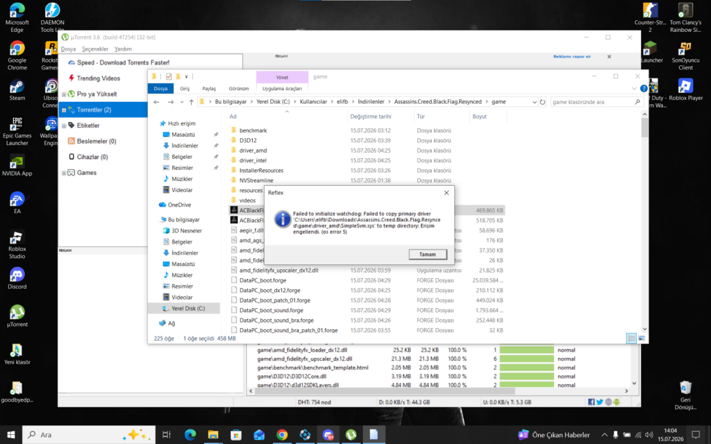Image resolution: width=711 pixels, height=444 pixels.
Task: Close the µTorrent ad with X
Action: coord(609,57)
